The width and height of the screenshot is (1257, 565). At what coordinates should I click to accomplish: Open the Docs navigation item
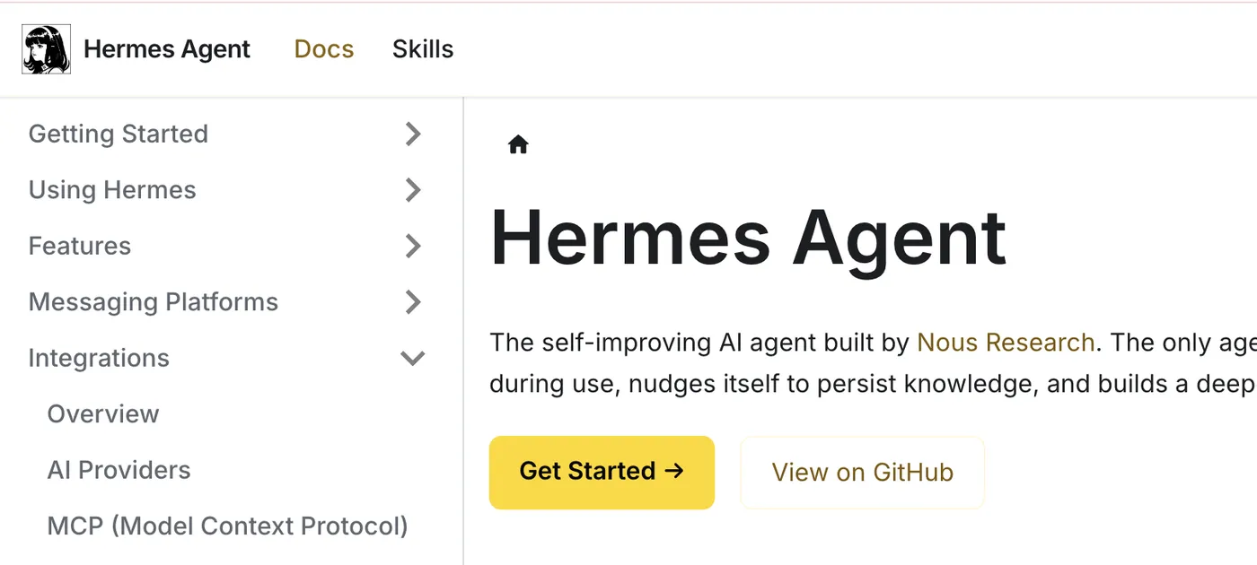tap(323, 49)
